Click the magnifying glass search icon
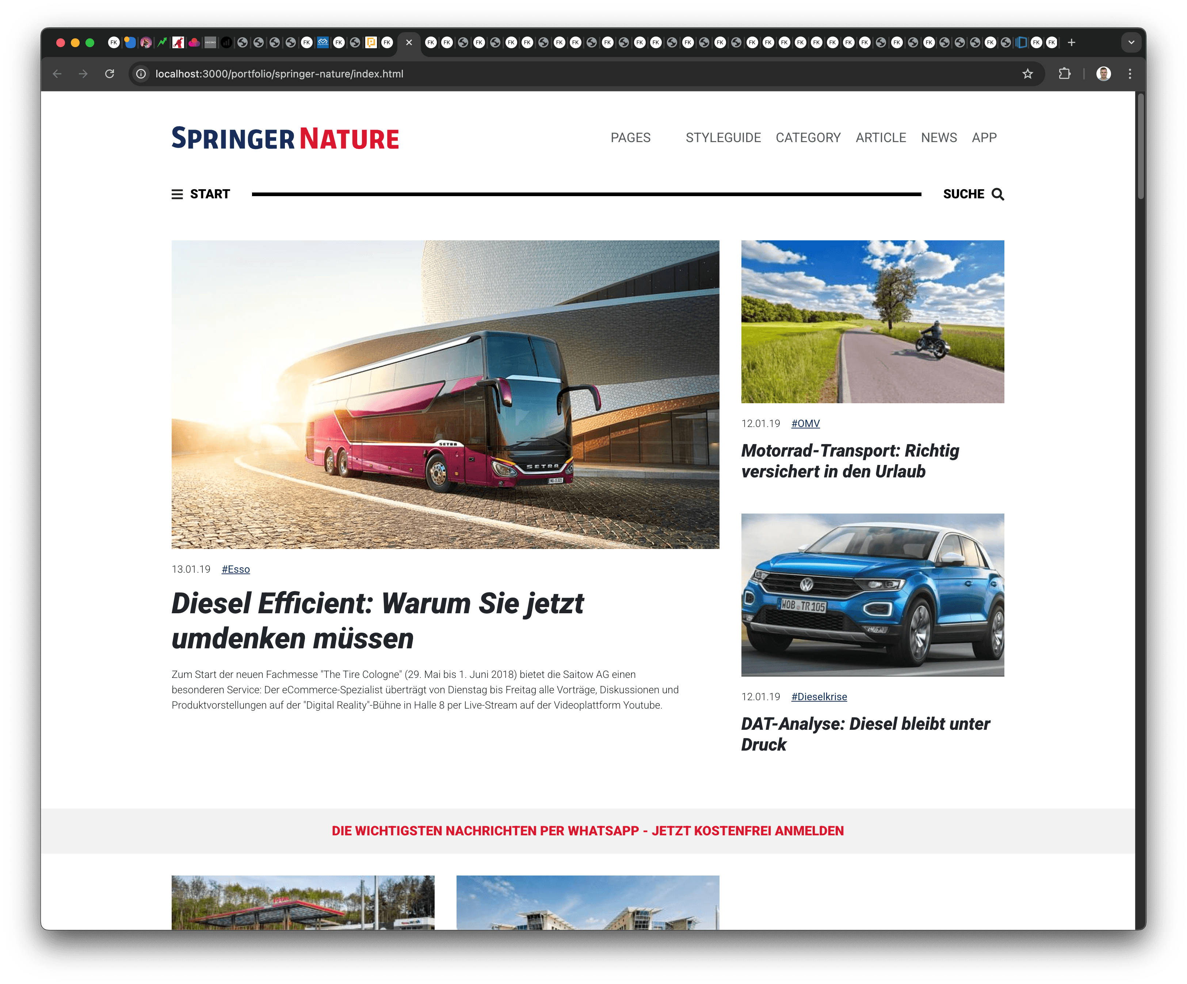 (x=998, y=194)
